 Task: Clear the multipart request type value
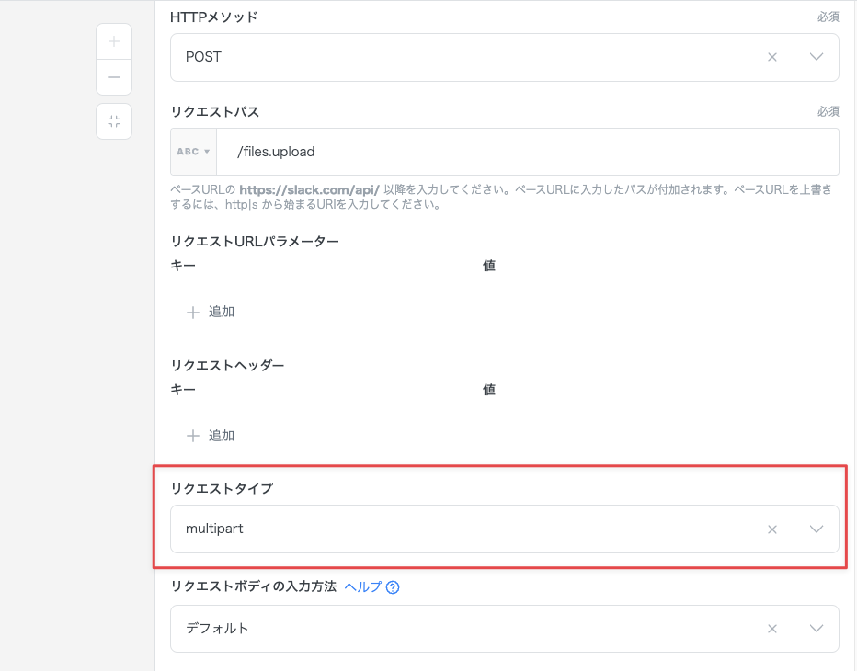[x=772, y=529]
